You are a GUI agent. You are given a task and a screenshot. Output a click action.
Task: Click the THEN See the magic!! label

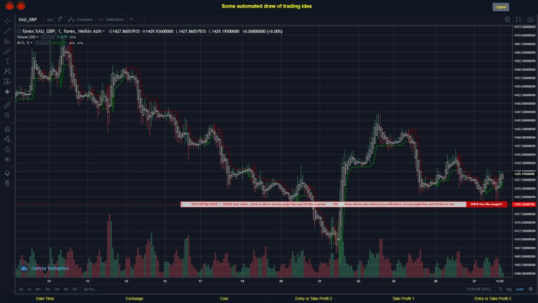[486, 205]
